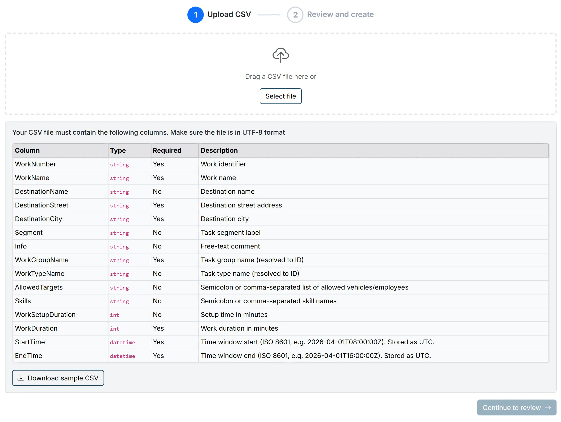Screen dimensions: 561x422
Task: Click 'Task segment label' description
Action: pos(230,233)
